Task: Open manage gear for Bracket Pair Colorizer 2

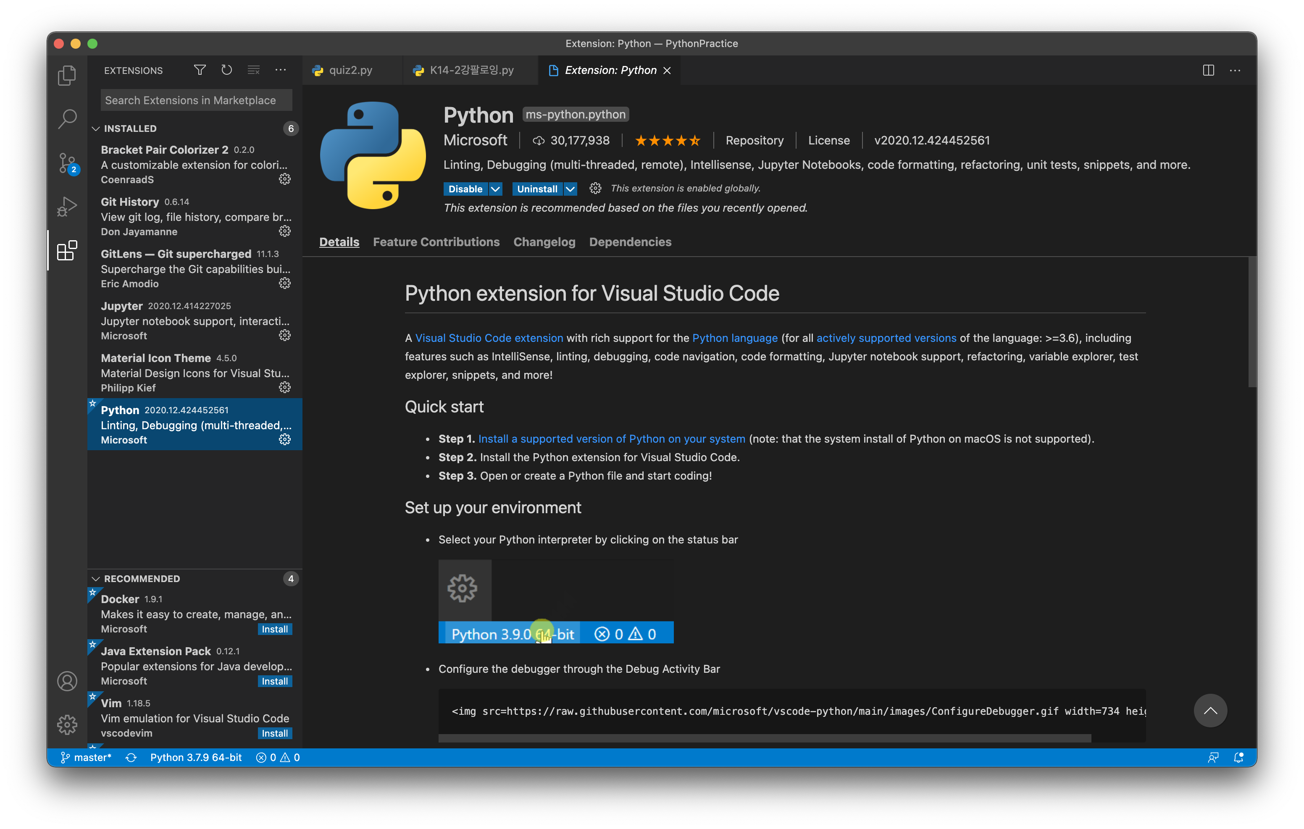Action: tap(285, 179)
